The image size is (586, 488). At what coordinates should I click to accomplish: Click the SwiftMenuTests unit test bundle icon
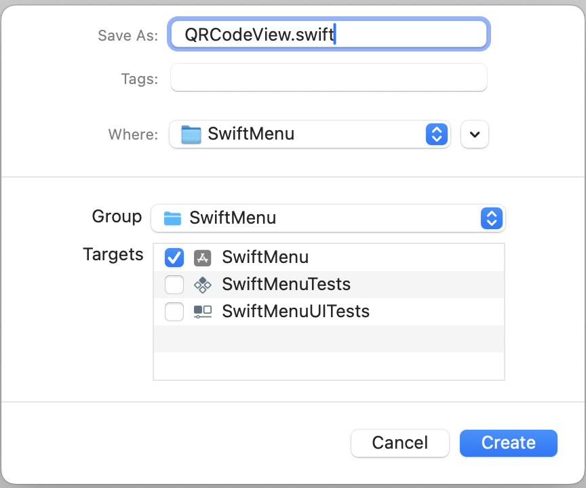tap(202, 285)
